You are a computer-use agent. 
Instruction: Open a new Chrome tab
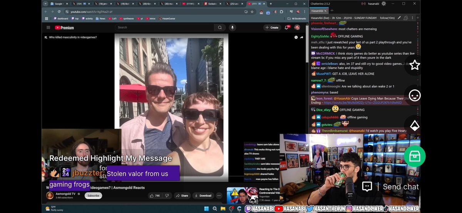click(x=271, y=3)
